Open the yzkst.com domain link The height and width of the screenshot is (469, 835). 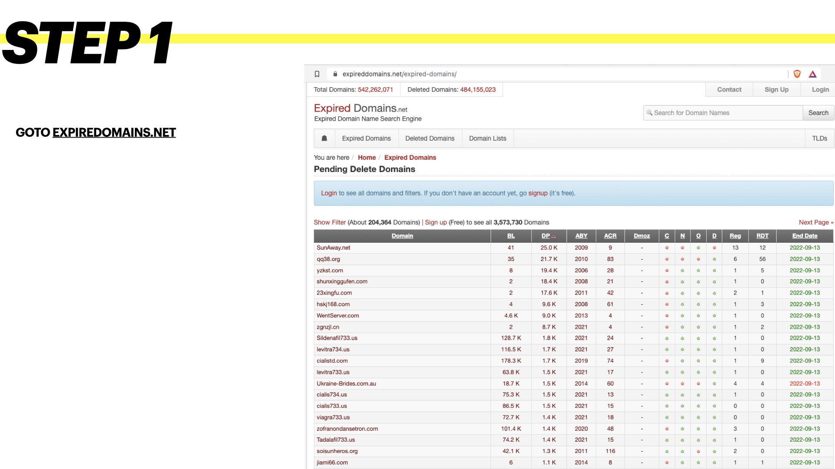pyautogui.click(x=330, y=270)
